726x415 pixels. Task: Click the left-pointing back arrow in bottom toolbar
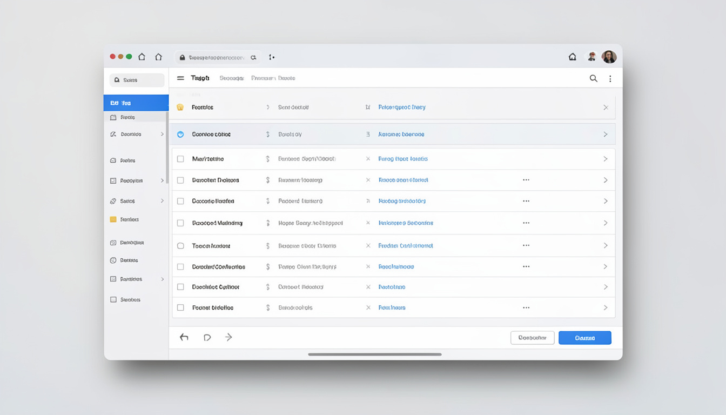coord(184,337)
